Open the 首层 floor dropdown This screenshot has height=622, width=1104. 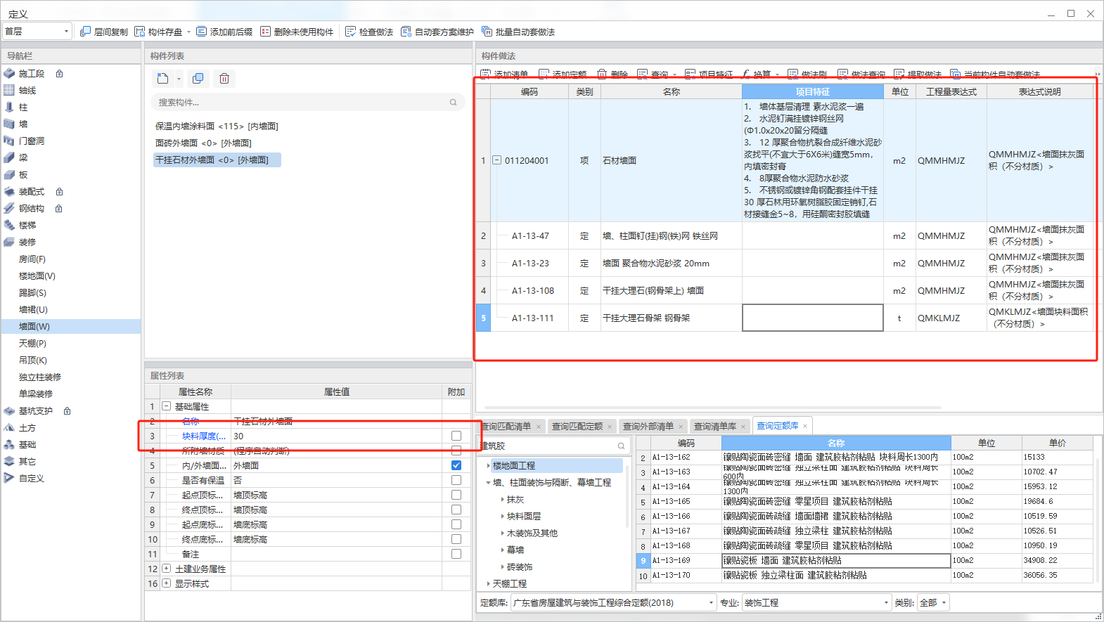pyautogui.click(x=37, y=32)
